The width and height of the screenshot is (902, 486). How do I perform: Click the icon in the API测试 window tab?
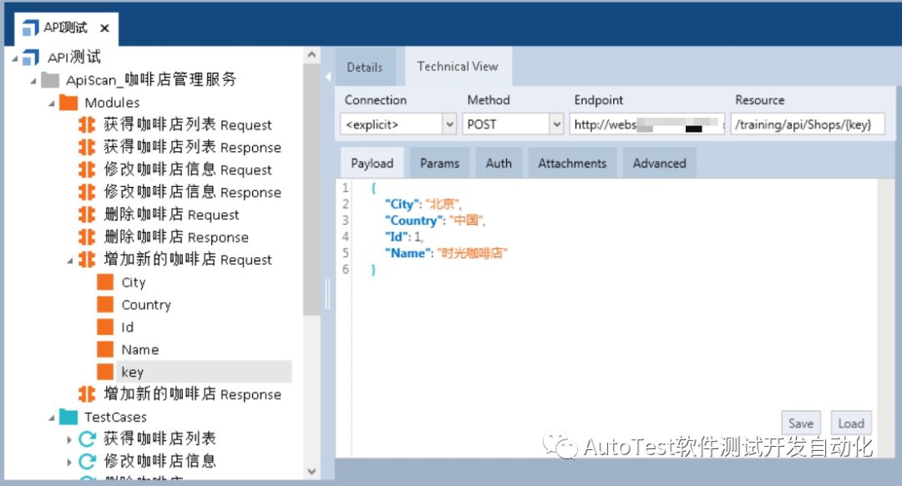(x=31, y=28)
